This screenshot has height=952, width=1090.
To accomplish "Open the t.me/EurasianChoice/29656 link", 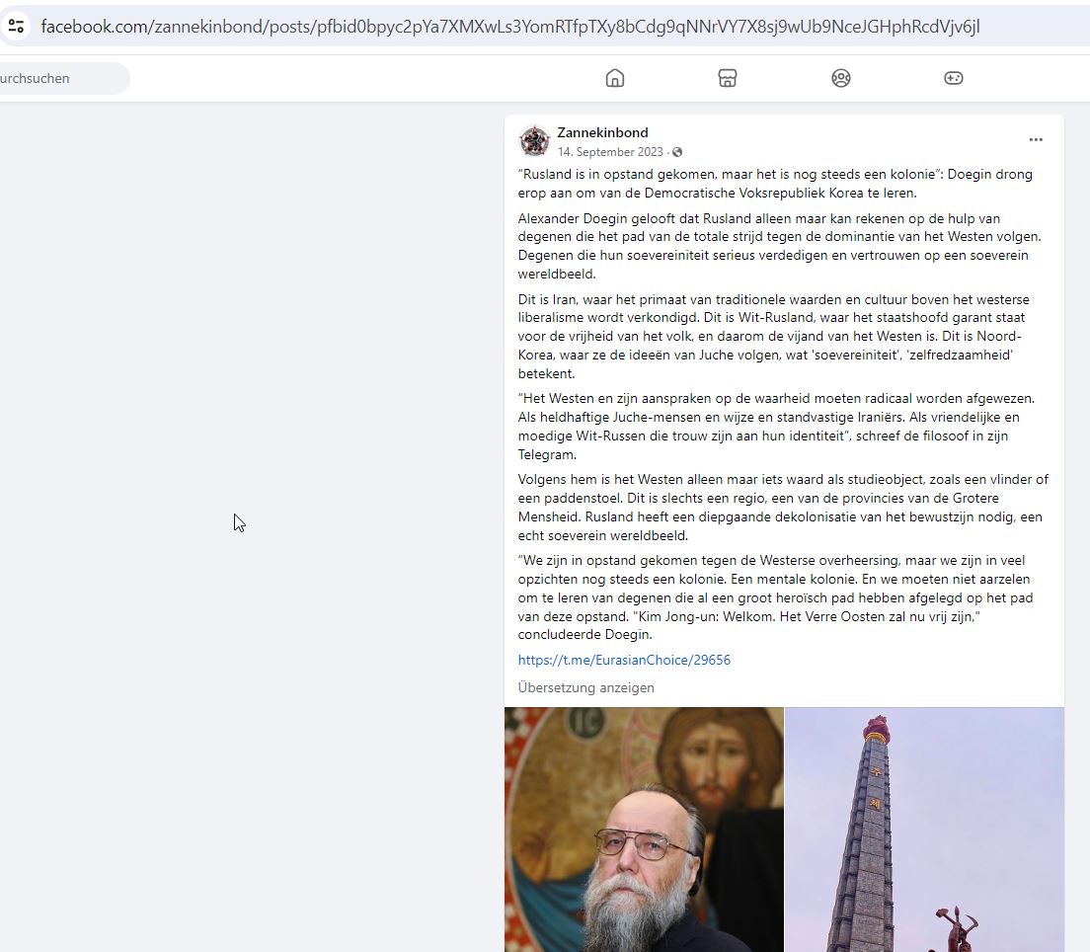I will (624, 660).
